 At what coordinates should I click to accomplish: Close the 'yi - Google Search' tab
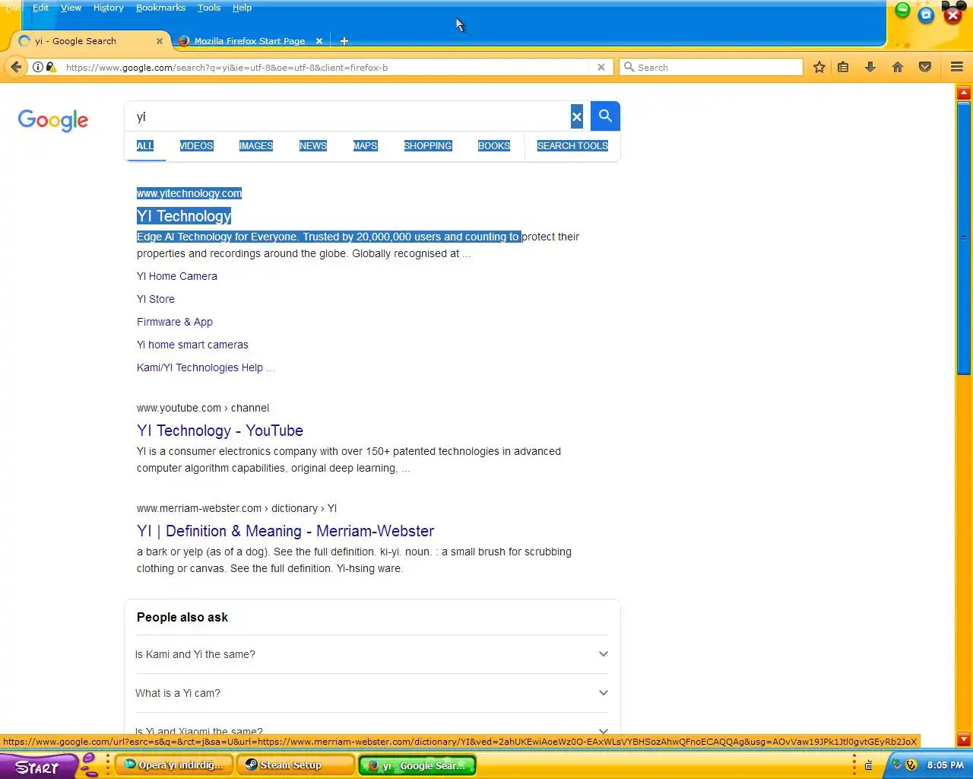coord(160,41)
